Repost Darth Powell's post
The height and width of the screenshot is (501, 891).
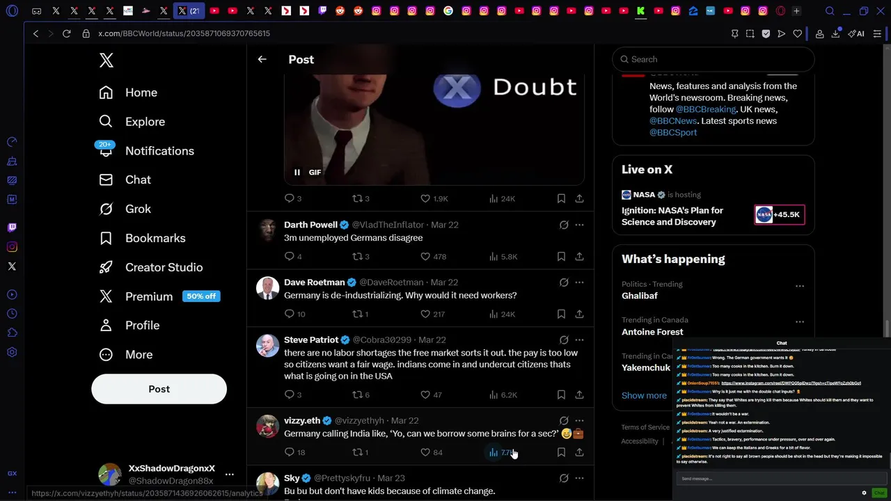tap(360, 257)
